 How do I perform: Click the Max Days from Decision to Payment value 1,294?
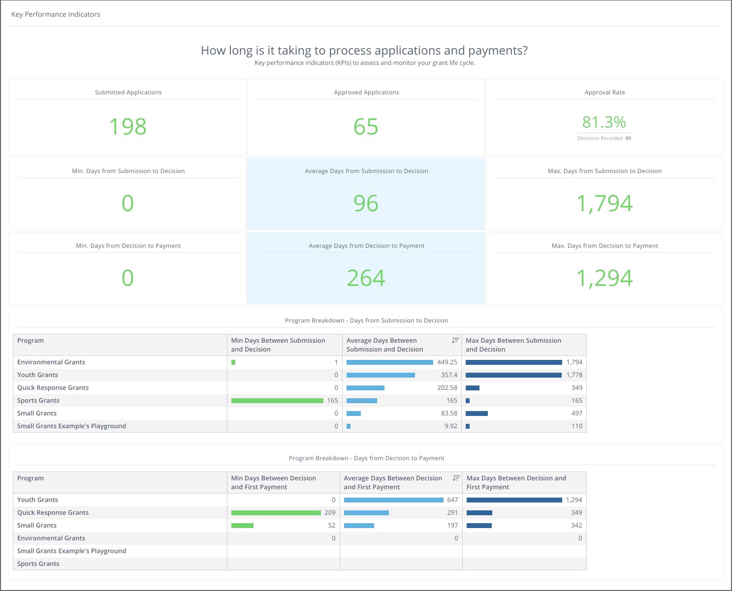pyautogui.click(x=605, y=278)
